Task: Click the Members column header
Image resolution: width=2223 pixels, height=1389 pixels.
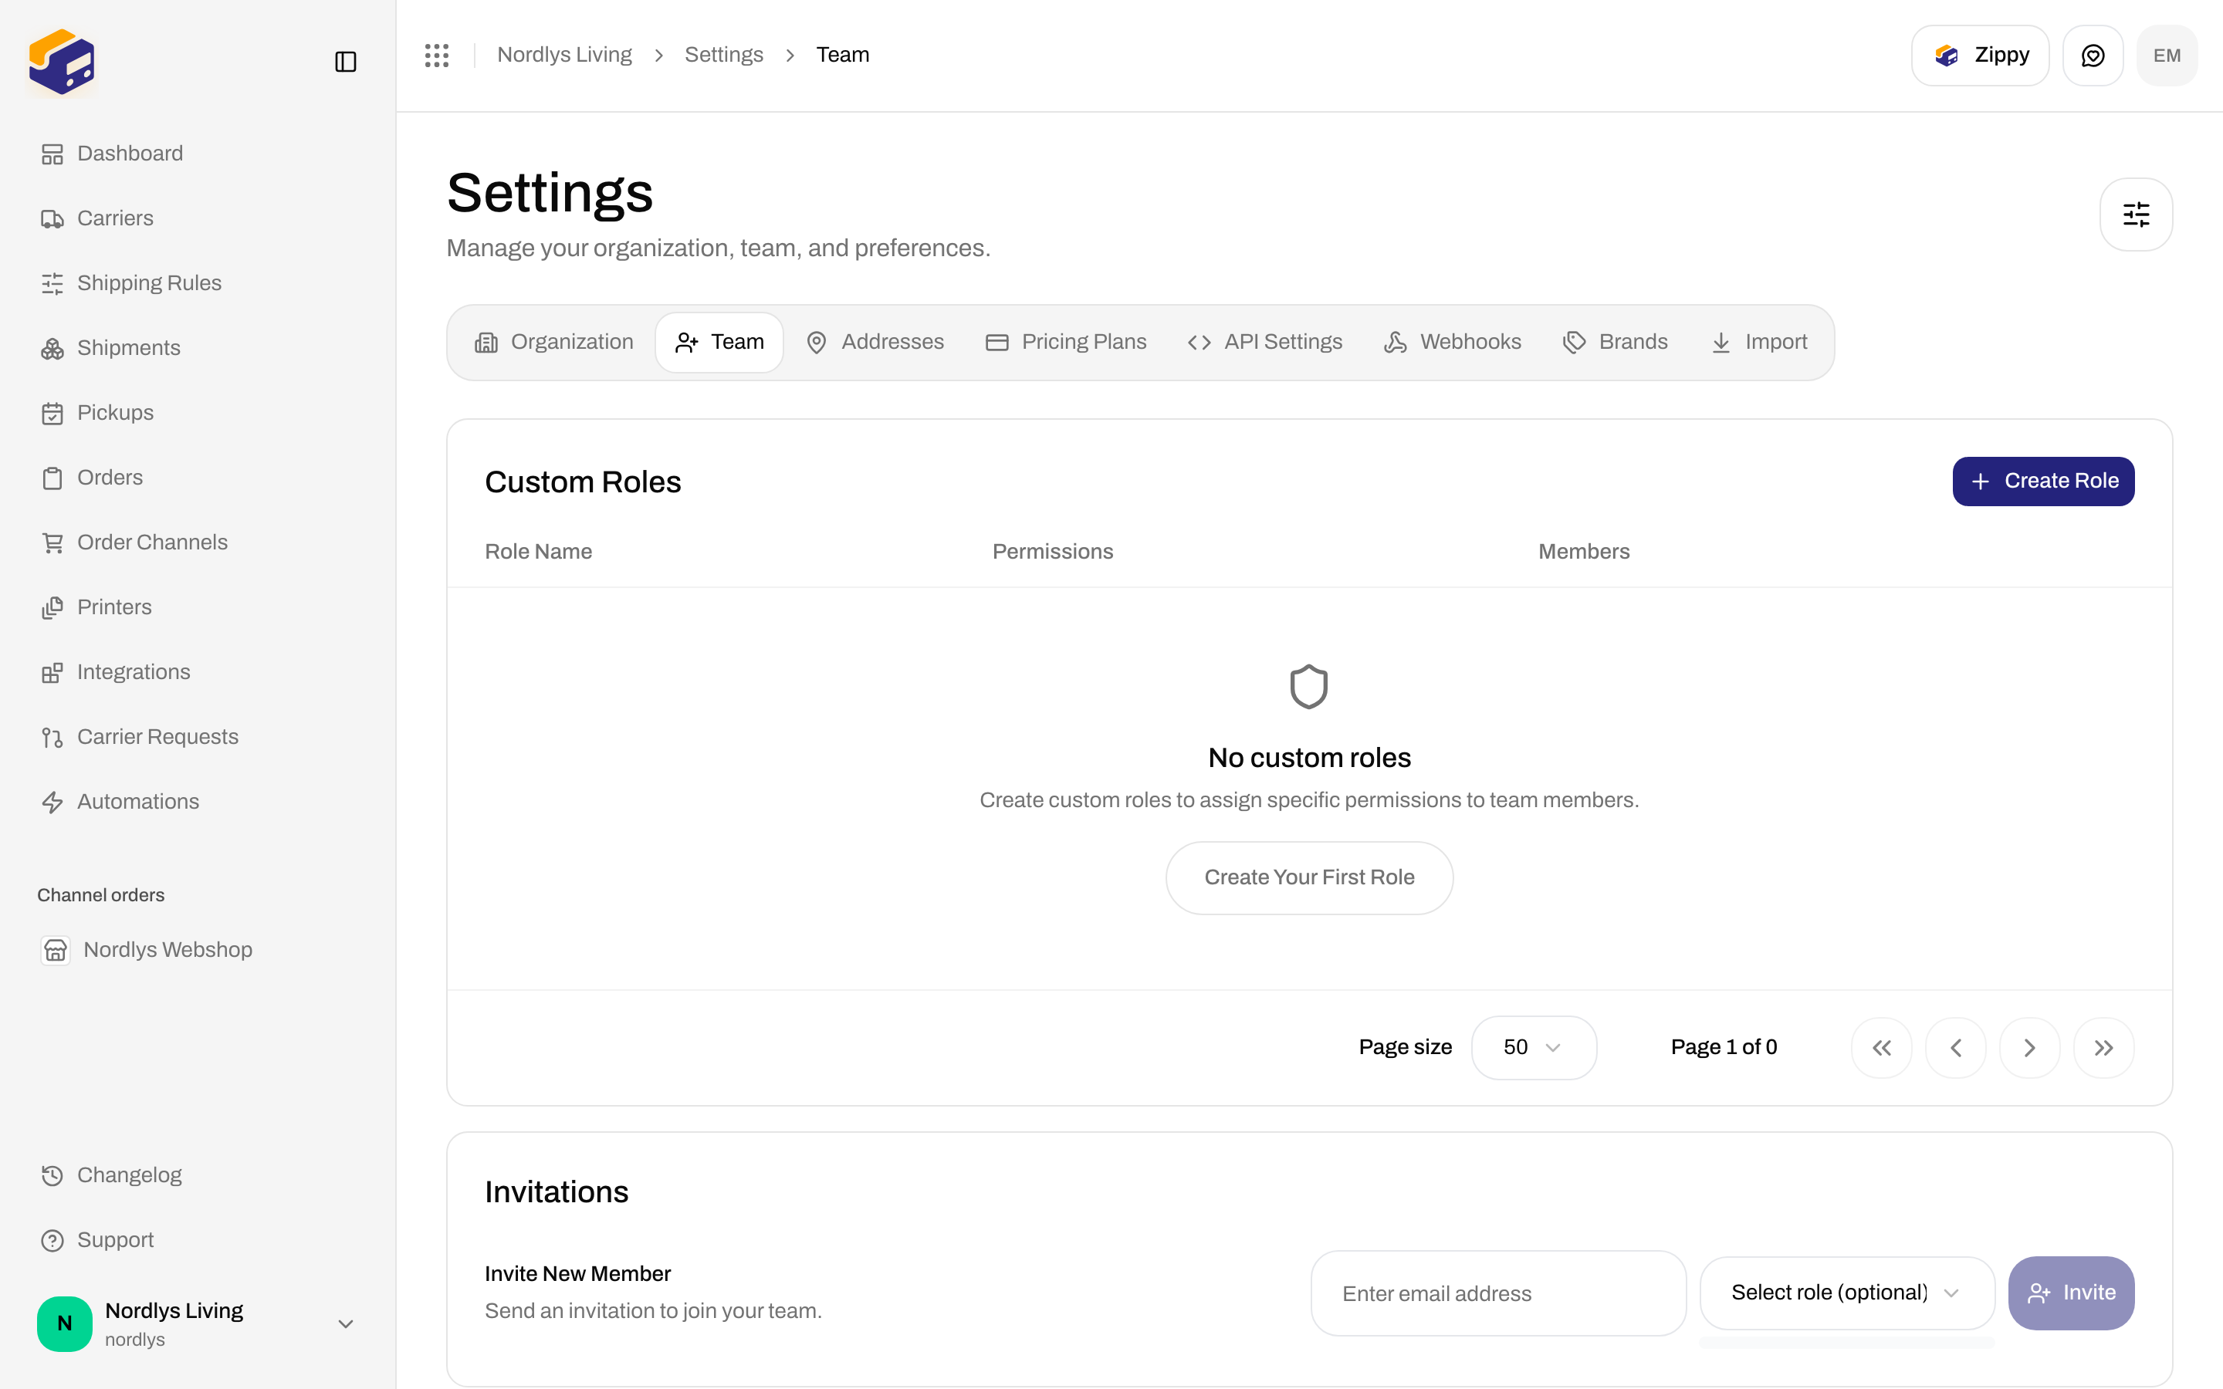Action: [x=1584, y=551]
